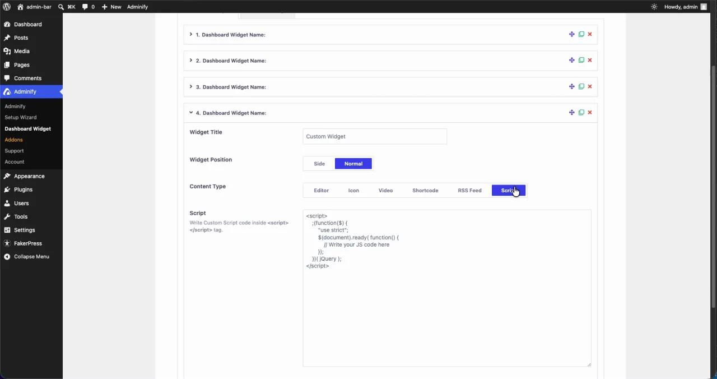This screenshot has width=717, height=379.
Task: Set Widget Position to Side
Action: coord(319,164)
